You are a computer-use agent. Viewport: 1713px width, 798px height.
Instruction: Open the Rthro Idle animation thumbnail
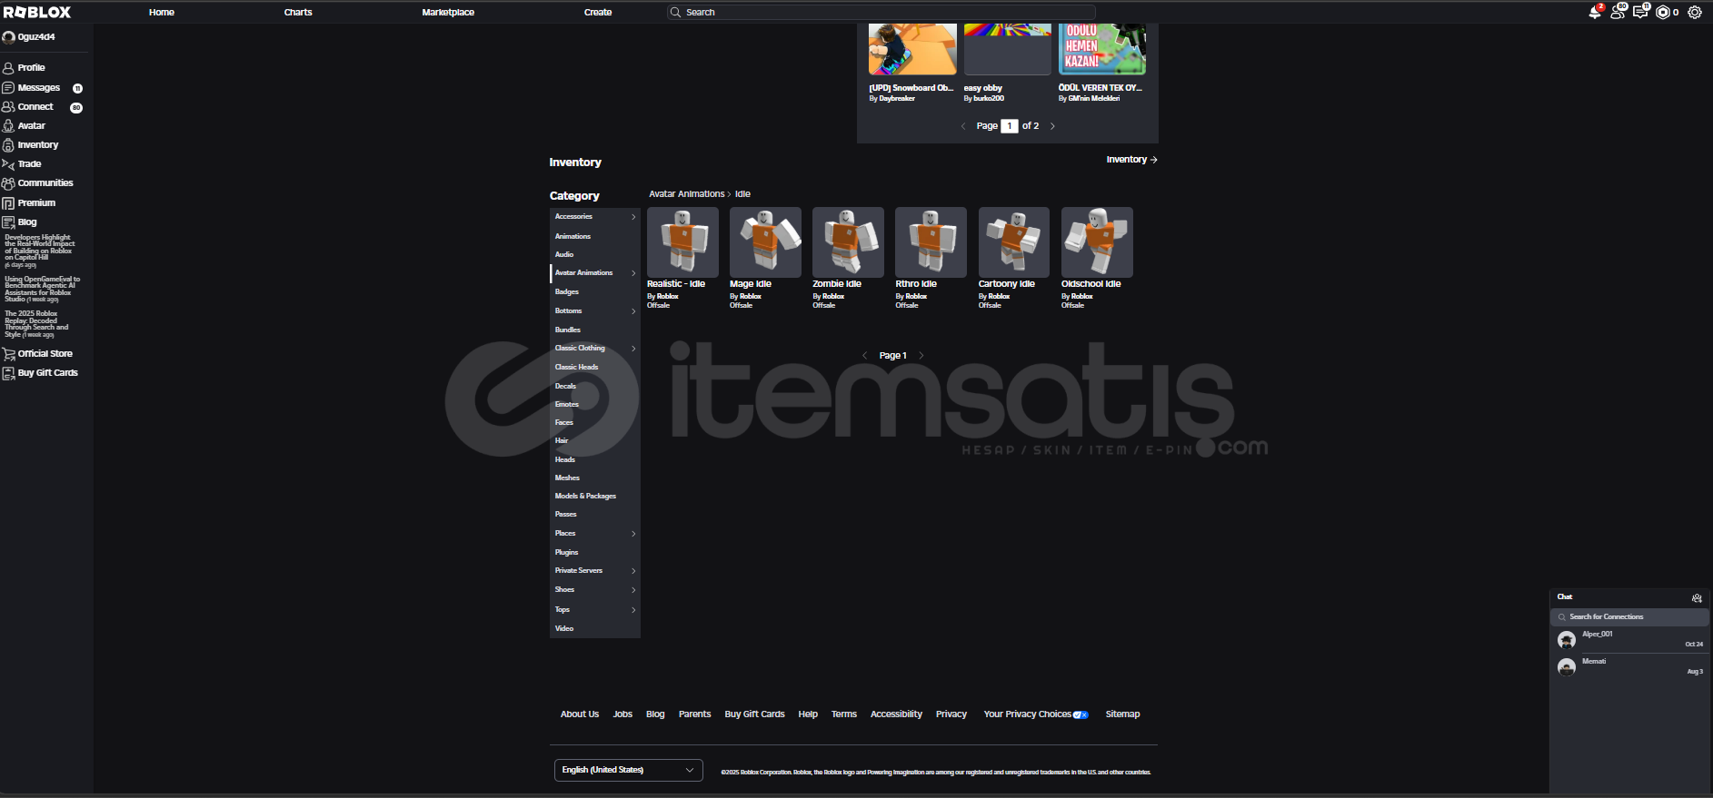click(x=931, y=242)
